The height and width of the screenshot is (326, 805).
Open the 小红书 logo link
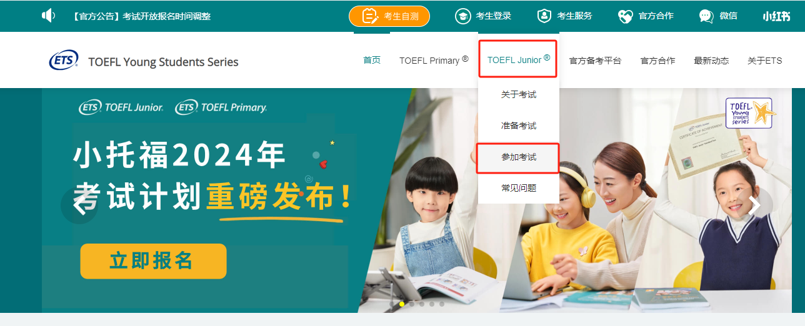tap(777, 16)
